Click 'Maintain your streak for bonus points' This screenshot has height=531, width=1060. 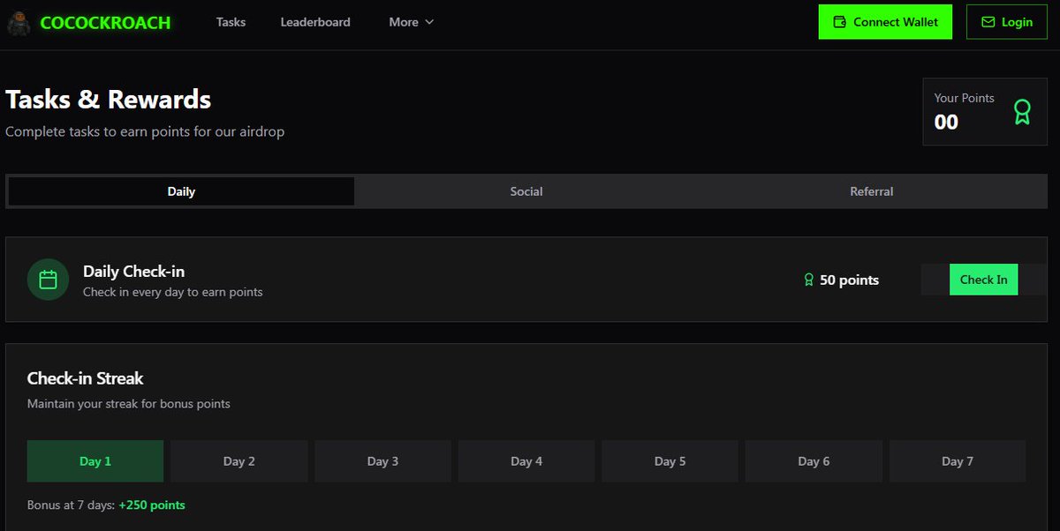[129, 404]
